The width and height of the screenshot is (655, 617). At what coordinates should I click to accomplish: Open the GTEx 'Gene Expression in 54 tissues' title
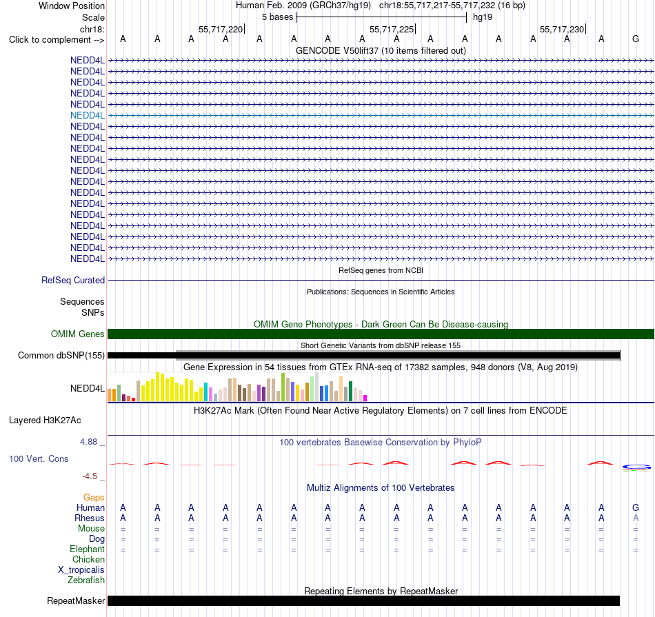(x=381, y=367)
